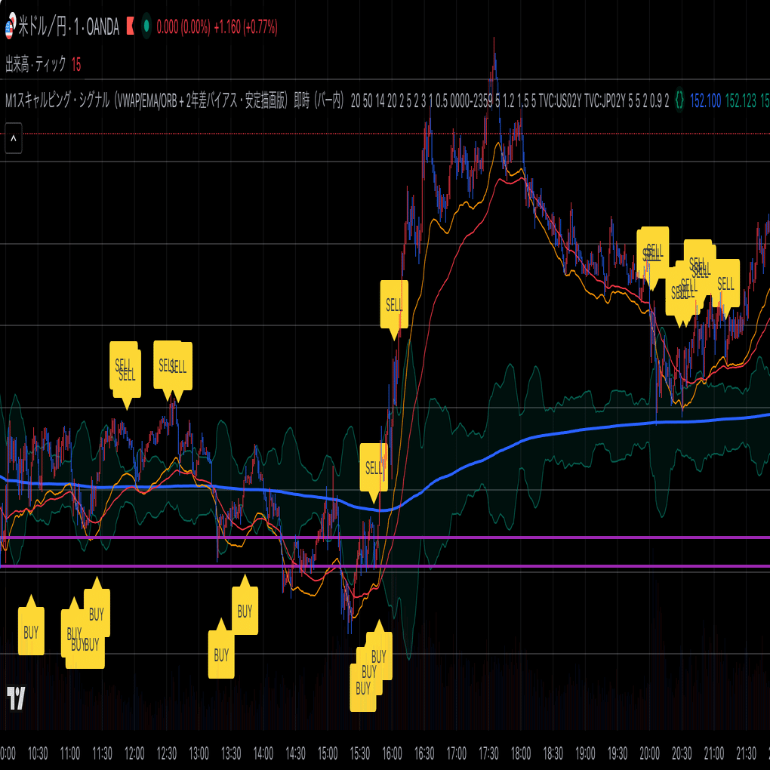Click the 11:00 time axis label
770x770 pixels.
69,753
